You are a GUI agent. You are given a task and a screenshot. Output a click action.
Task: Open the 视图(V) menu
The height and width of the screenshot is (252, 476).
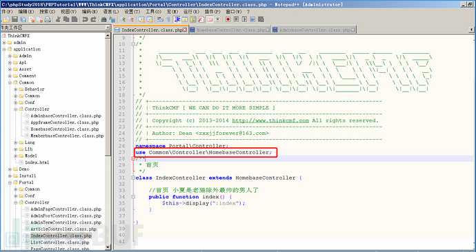[x=68, y=12]
